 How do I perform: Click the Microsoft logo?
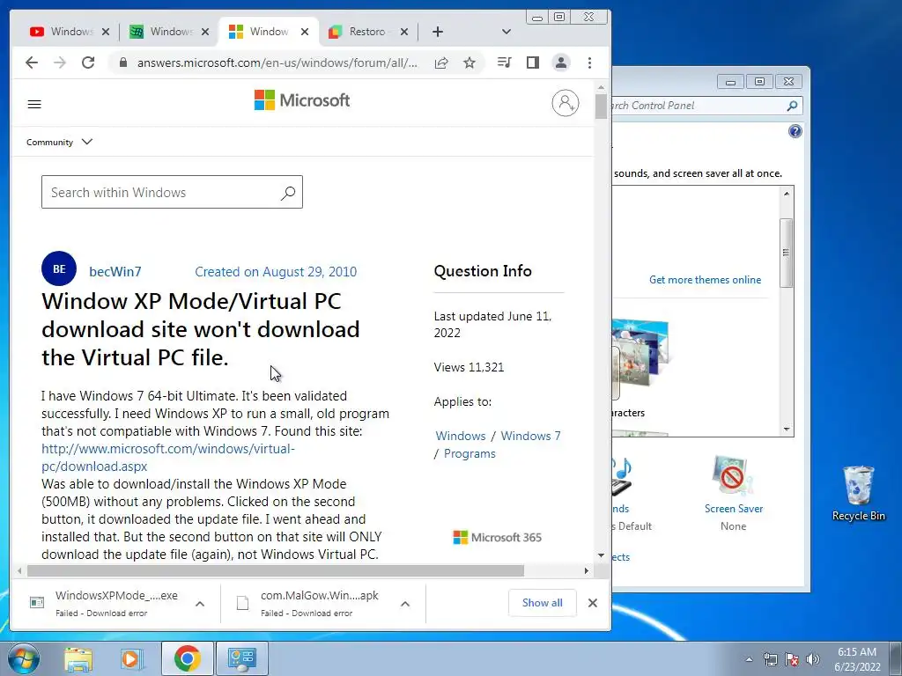pos(302,100)
